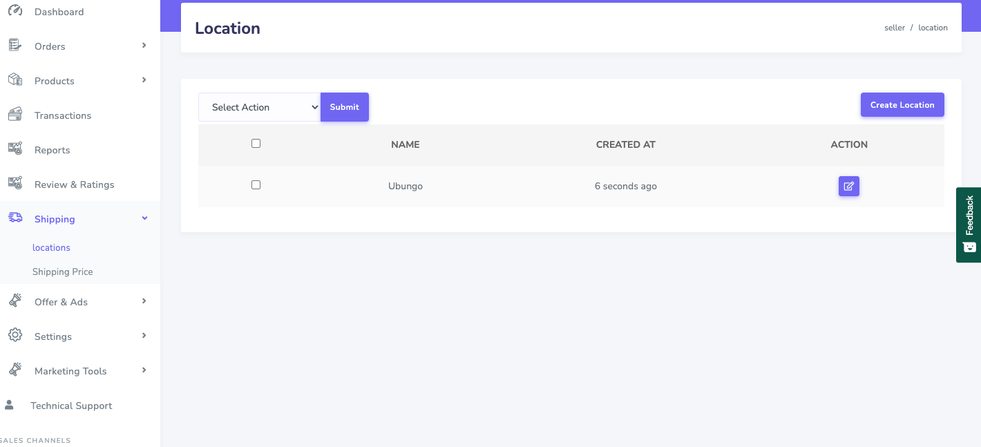The height and width of the screenshot is (447, 981).
Task: Click the Orders clipboard icon
Action: tap(15, 46)
